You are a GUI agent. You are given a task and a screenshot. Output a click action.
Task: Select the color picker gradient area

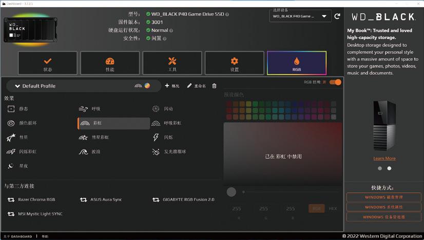coord(283,154)
